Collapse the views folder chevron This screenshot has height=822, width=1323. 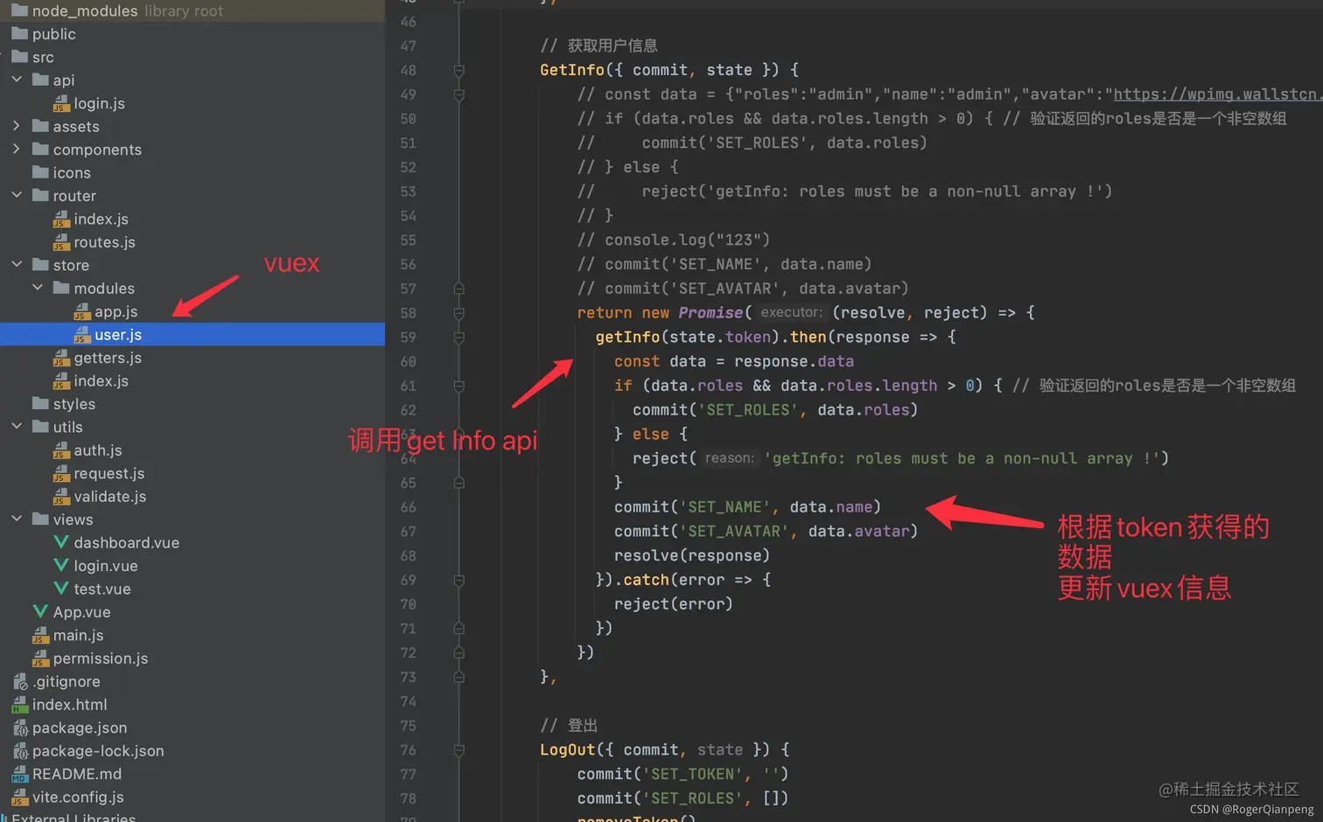coord(17,519)
